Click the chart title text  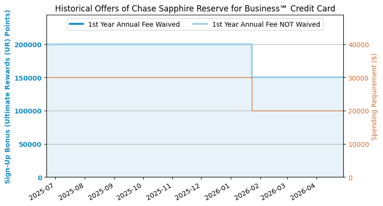tap(195, 9)
